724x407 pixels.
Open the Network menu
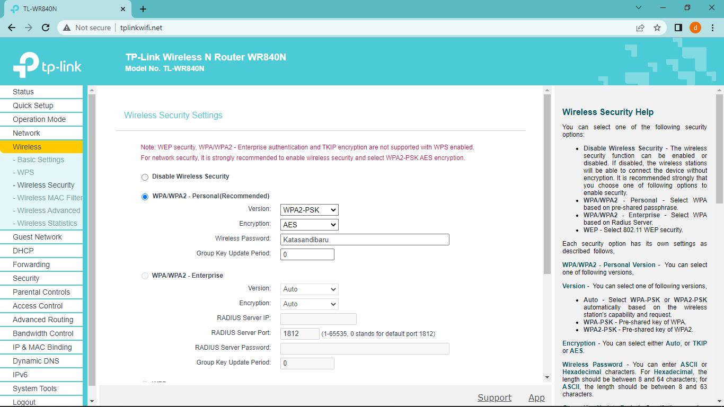pos(41,133)
